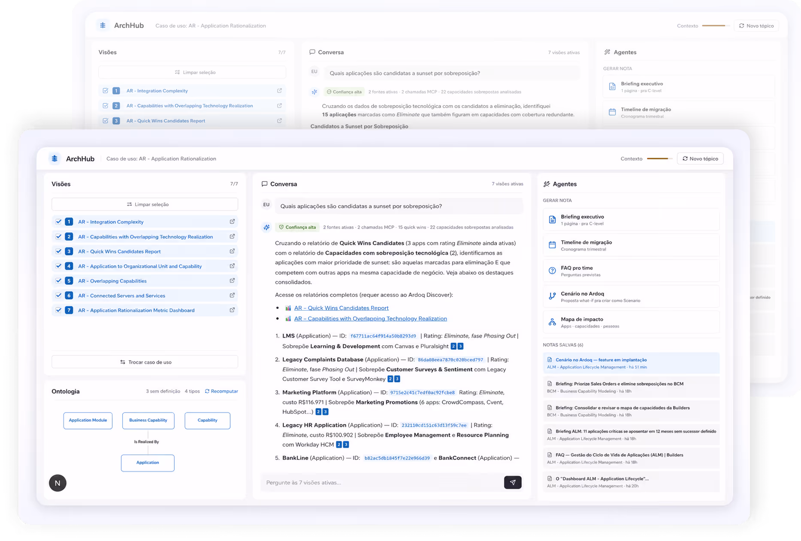
Task: Open note O "Dashboard ALM - Application Lifecycle"
Action: pyautogui.click(x=631, y=482)
